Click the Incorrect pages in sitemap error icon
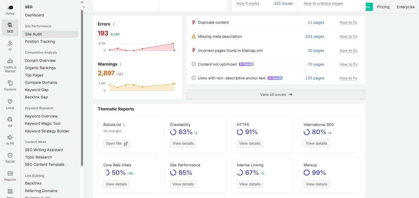The image size is (419, 198). (x=193, y=50)
